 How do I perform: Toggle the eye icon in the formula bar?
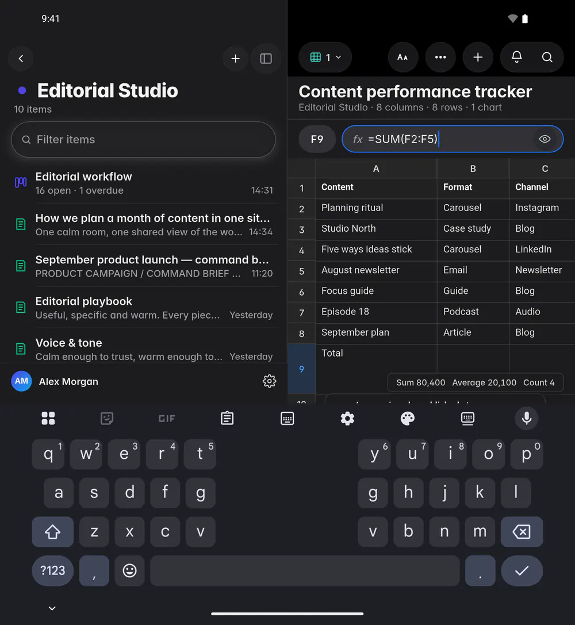pos(545,139)
